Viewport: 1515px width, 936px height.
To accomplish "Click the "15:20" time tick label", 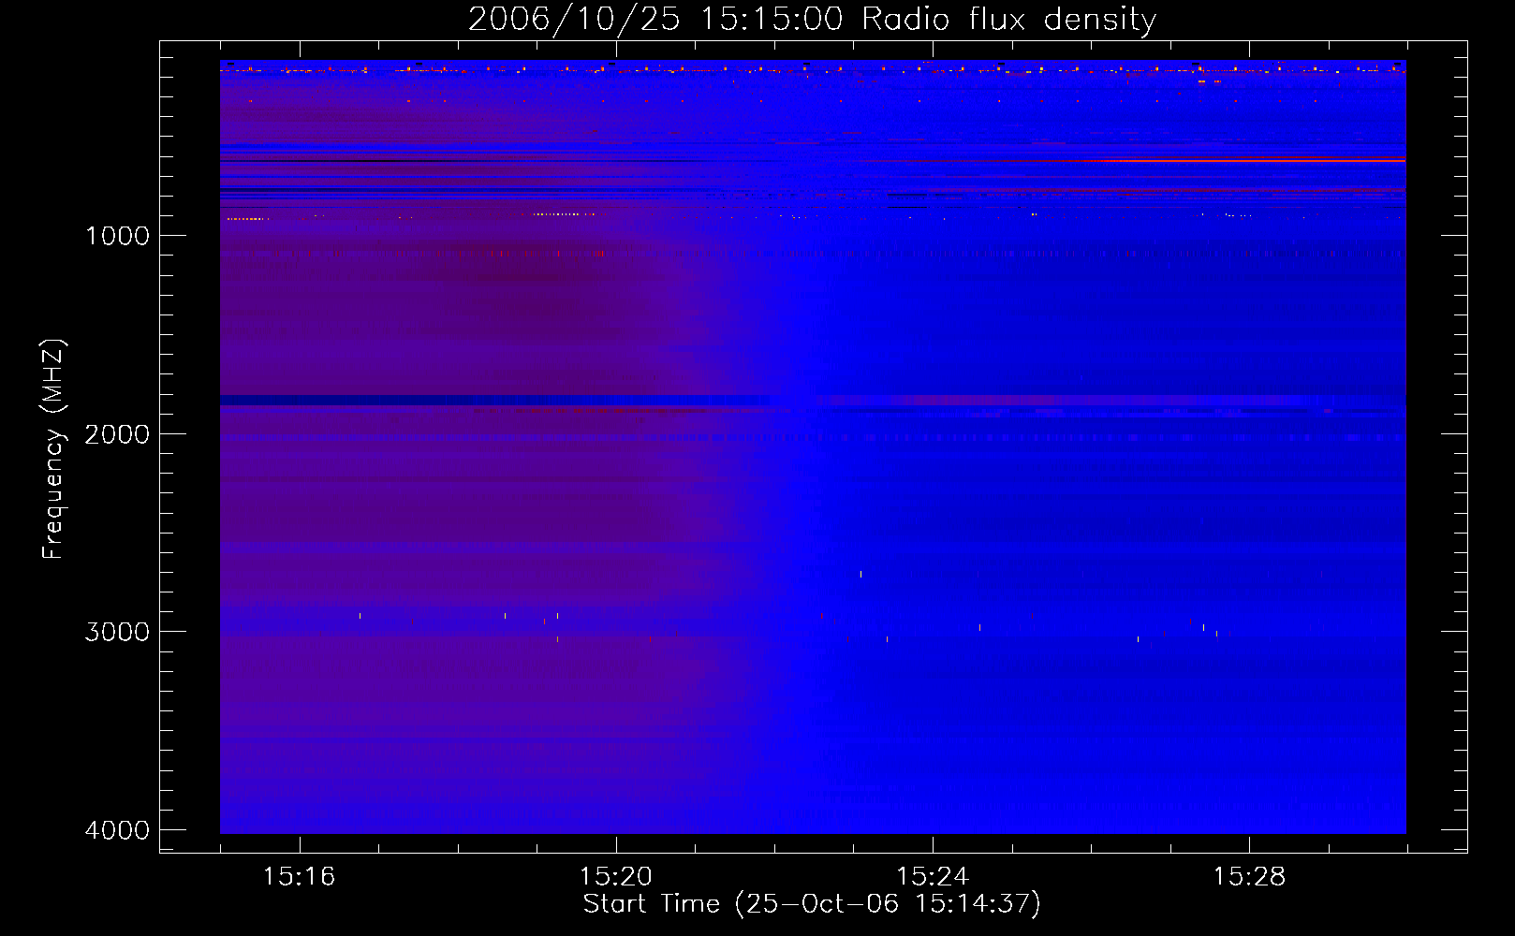I will (x=615, y=877).
